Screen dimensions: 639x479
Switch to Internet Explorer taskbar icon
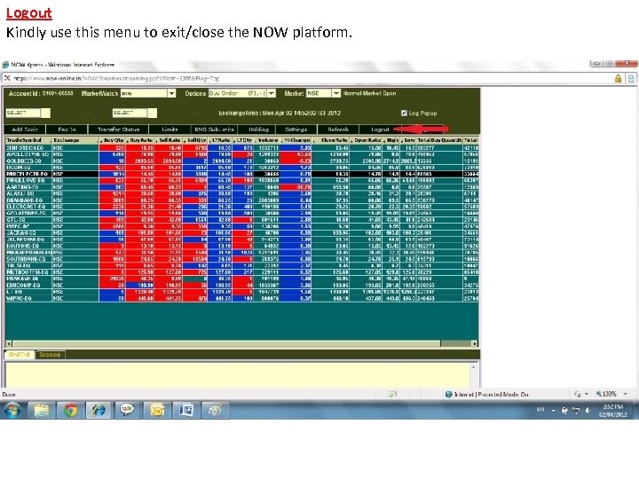click(99, 410)
